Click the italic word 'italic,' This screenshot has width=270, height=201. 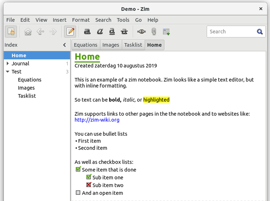pos(129,100)
